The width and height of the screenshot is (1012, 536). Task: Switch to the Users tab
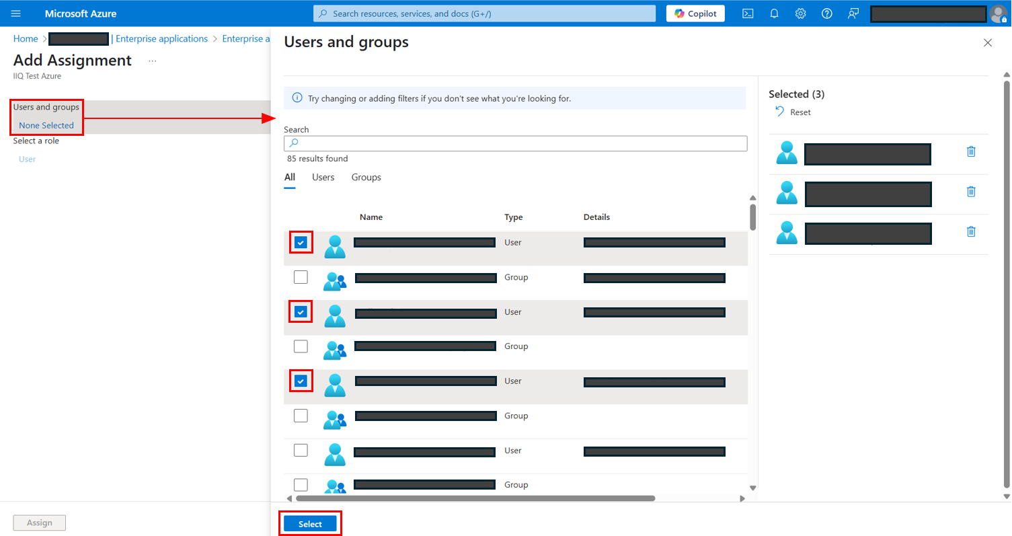(x=323, y=178)
